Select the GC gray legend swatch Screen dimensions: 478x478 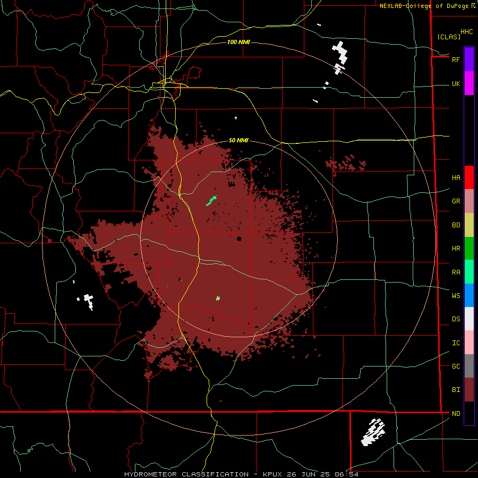469,366
